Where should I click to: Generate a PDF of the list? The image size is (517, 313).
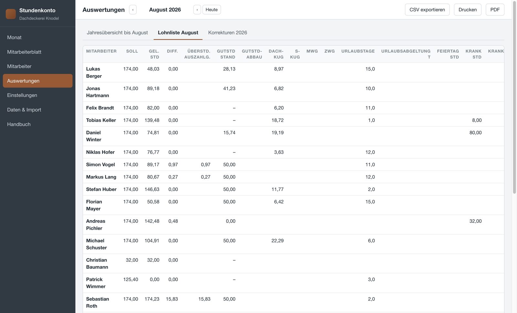click(495, 10)
